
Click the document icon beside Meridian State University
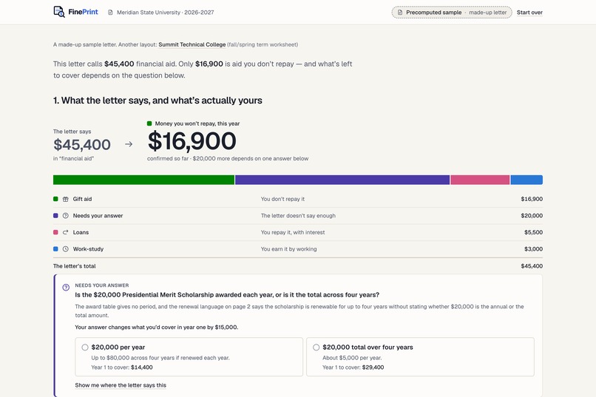pyautogui.click(x=110, y=13)
